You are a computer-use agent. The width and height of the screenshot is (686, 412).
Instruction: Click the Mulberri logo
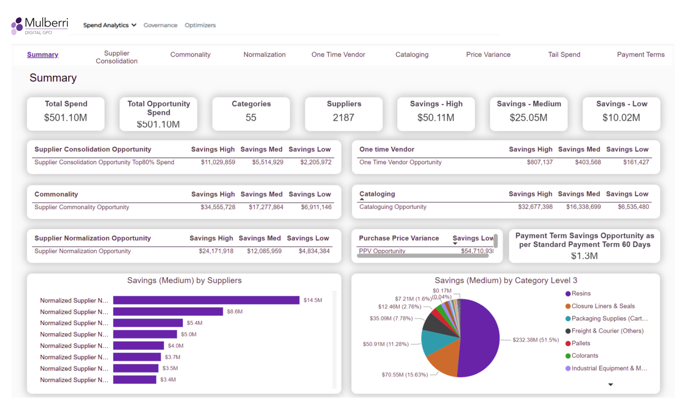click(40, 26)
